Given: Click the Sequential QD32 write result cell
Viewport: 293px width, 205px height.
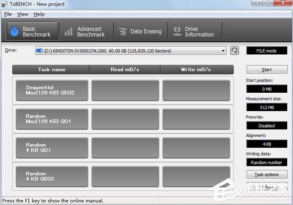Looking at the screenshot, I should click(x=196, y=90).
